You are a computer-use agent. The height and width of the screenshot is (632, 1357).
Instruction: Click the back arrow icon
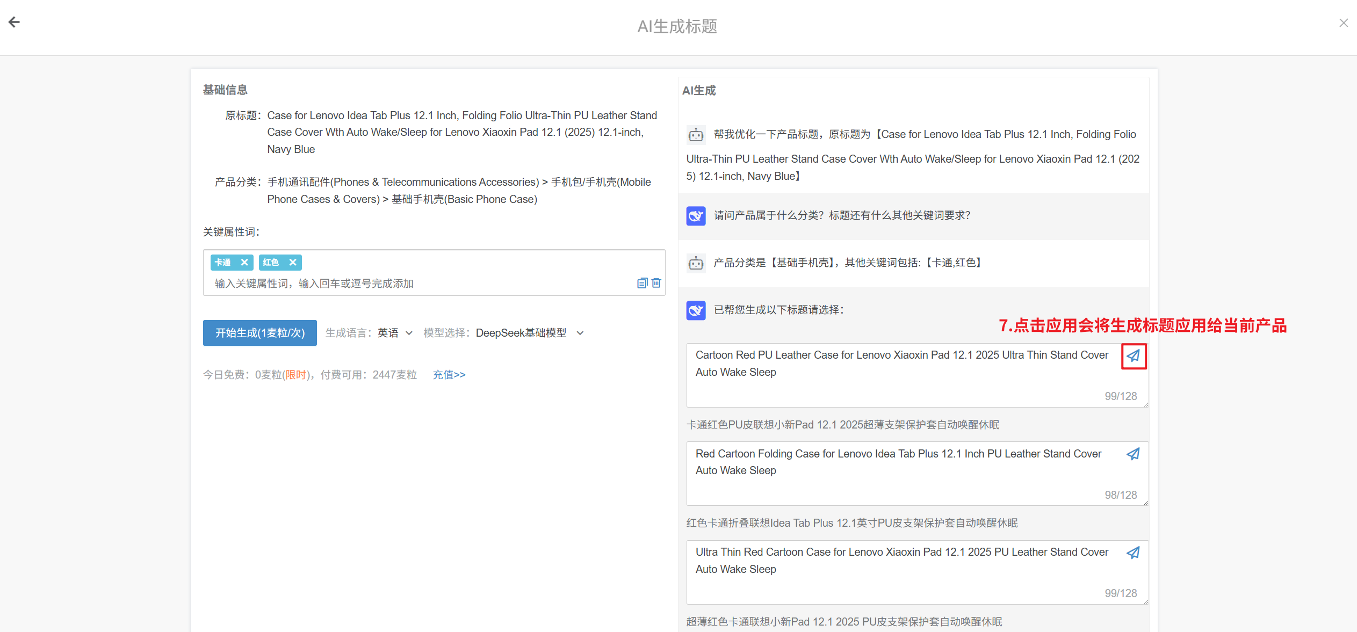[x=15, y=22]
